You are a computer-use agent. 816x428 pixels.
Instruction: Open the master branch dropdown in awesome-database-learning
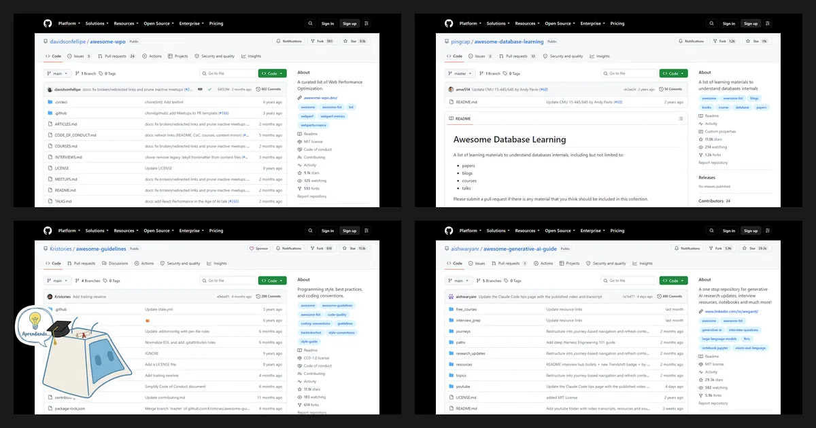[460, 73]
